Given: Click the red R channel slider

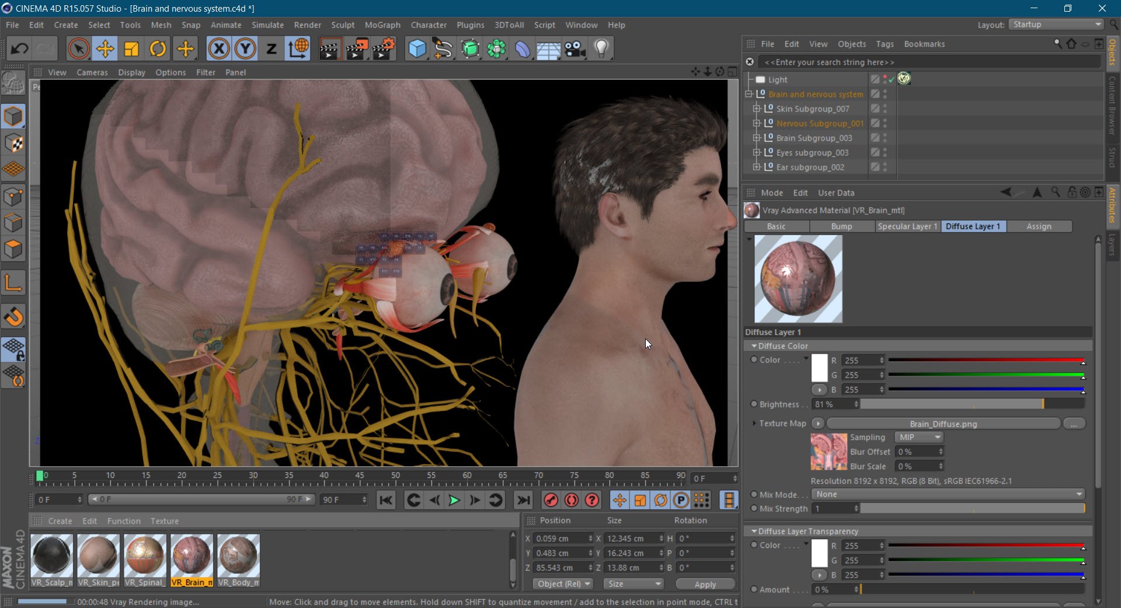Looking at the screenshot, I should click(x=986, y=360).
